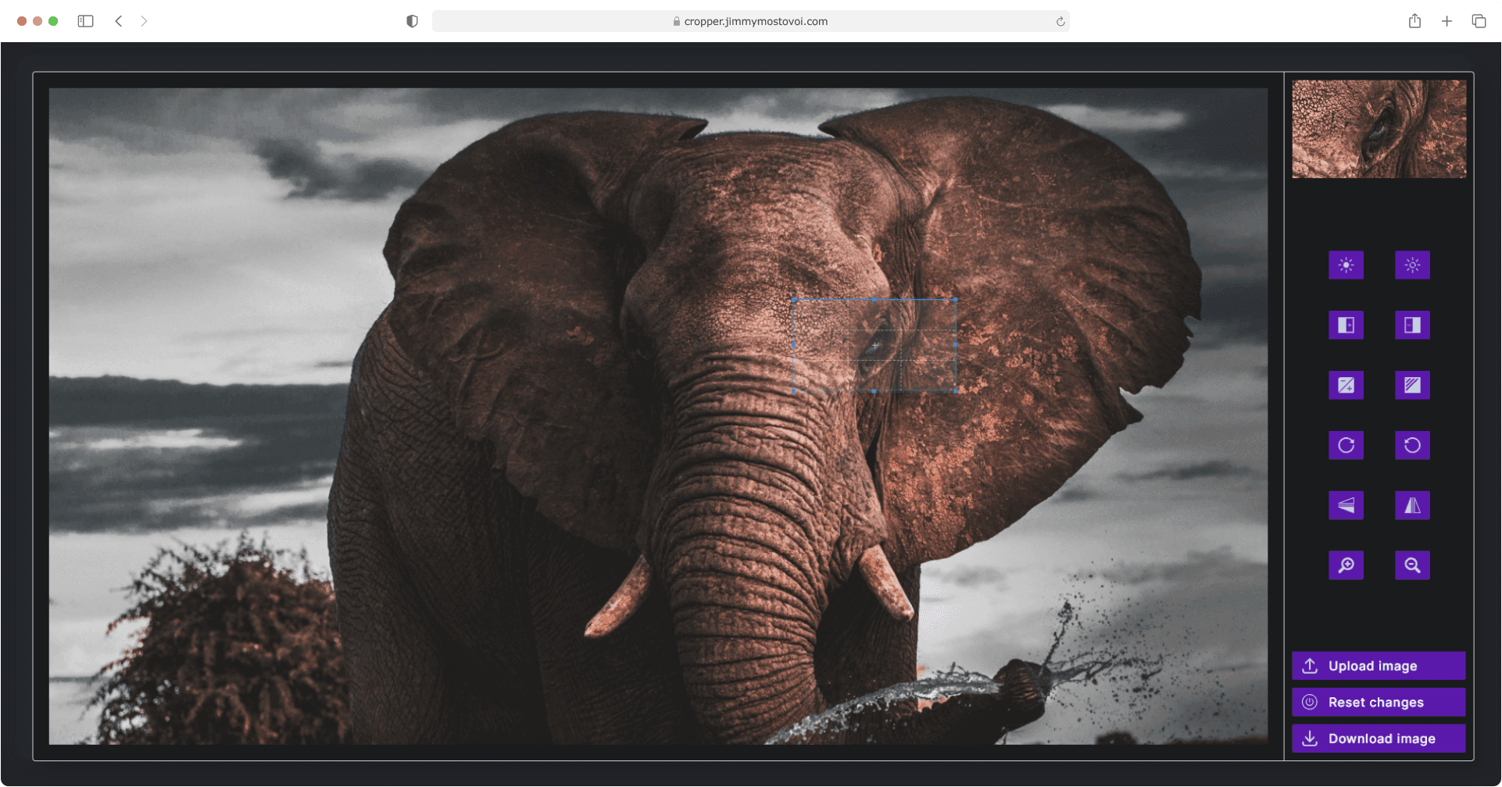Flip the image horizontally

1412,506
